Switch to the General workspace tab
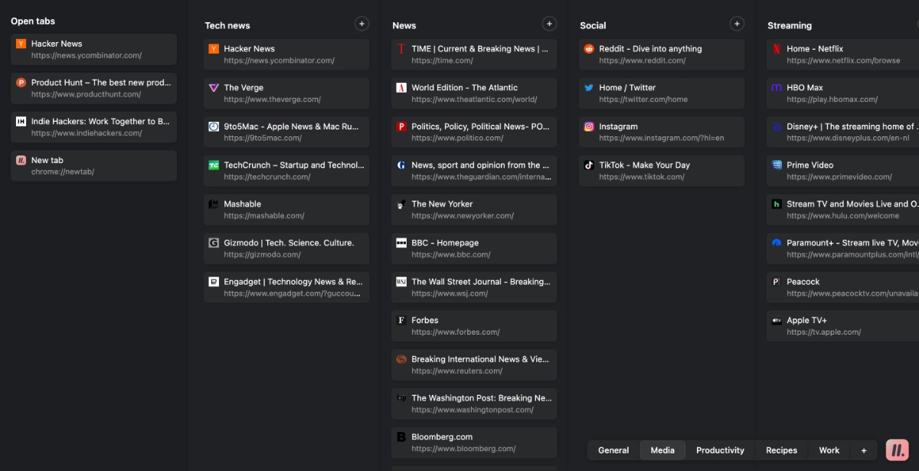Image resolution: width=919 pixels, height=471 pixels. (x=613, y=450)
